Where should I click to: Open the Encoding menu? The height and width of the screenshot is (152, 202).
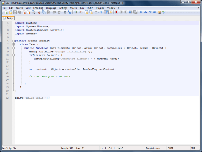[38, 8]
